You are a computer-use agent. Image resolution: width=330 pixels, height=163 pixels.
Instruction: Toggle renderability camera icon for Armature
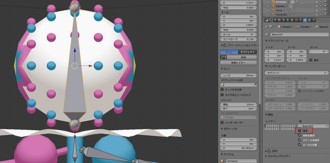tap(325, 2)
